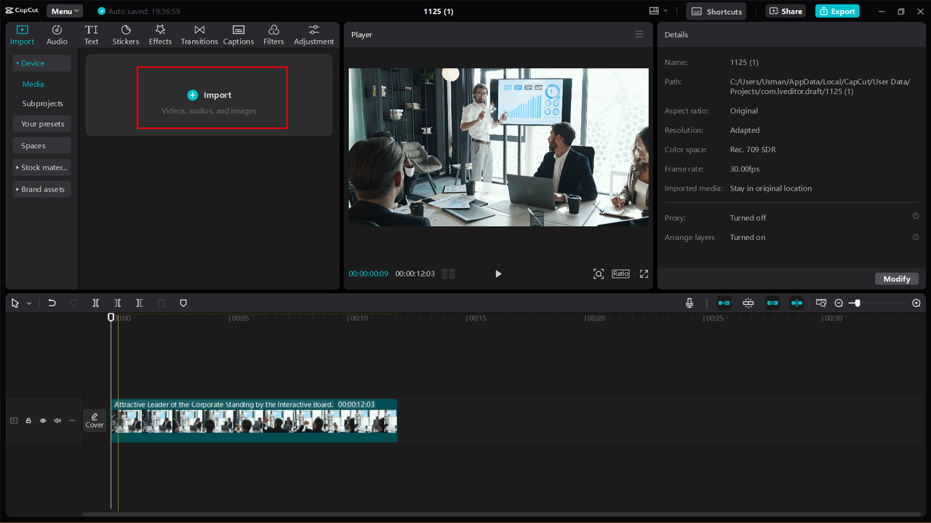
Task: Switch to the Filters tab
Action: (x=273, y=35)
